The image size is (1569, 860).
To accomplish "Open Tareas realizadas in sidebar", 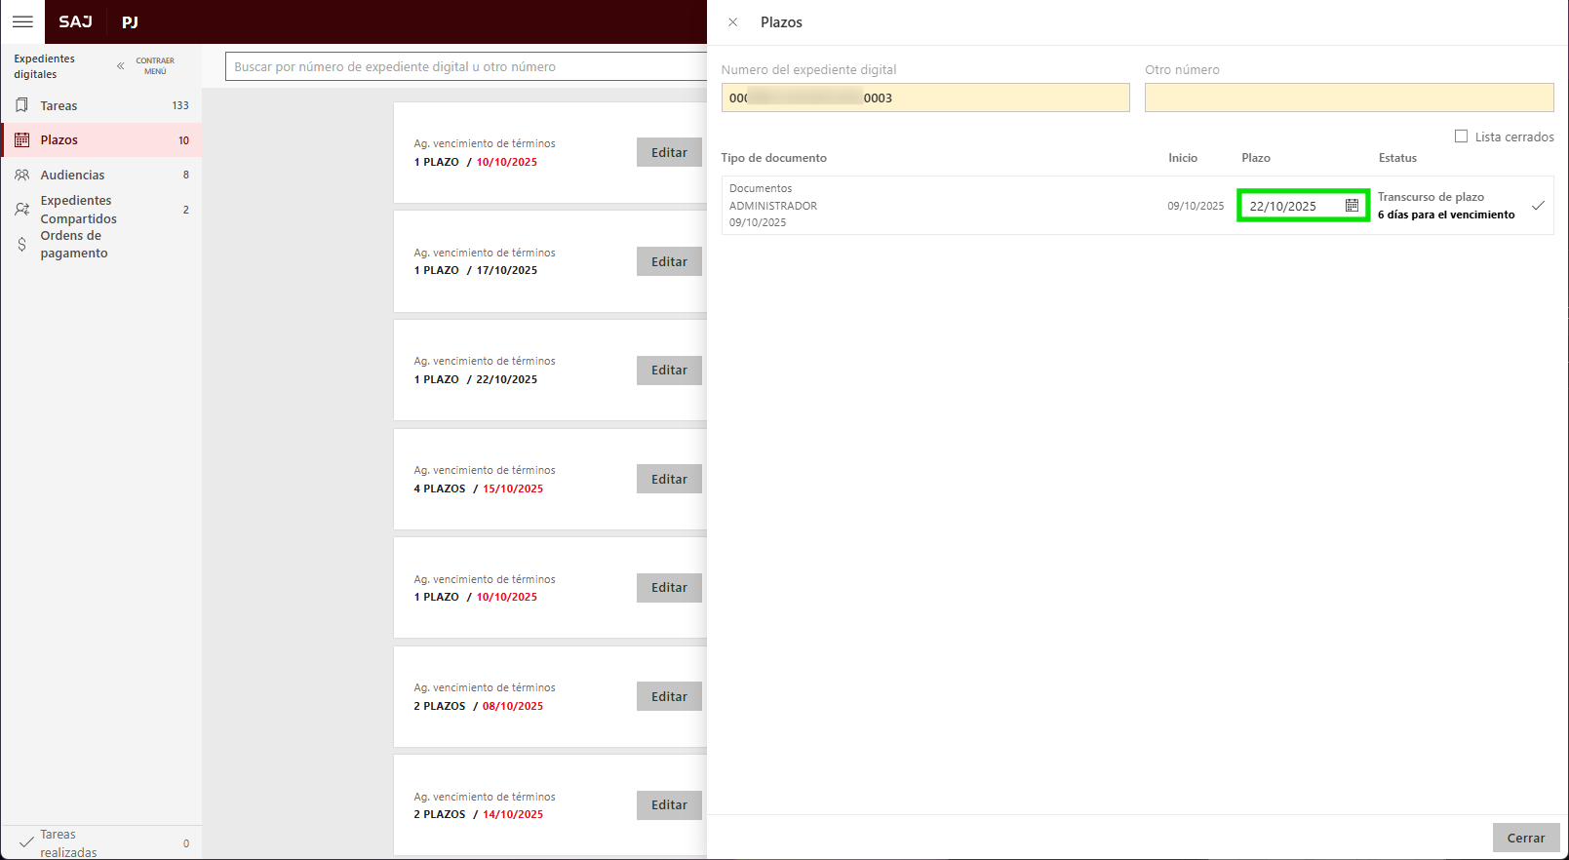I will (x=68, y=843).
